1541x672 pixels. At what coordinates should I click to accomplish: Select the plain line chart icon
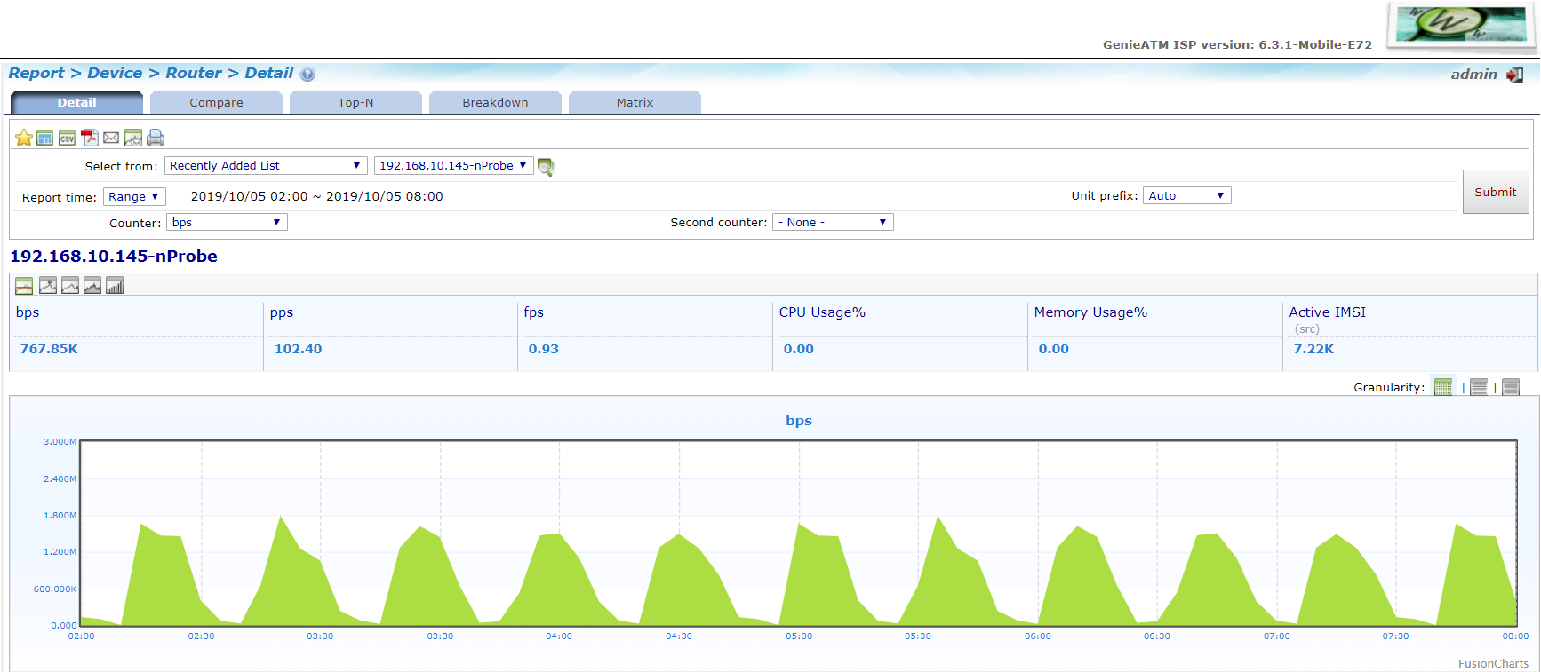coord(70,286)
